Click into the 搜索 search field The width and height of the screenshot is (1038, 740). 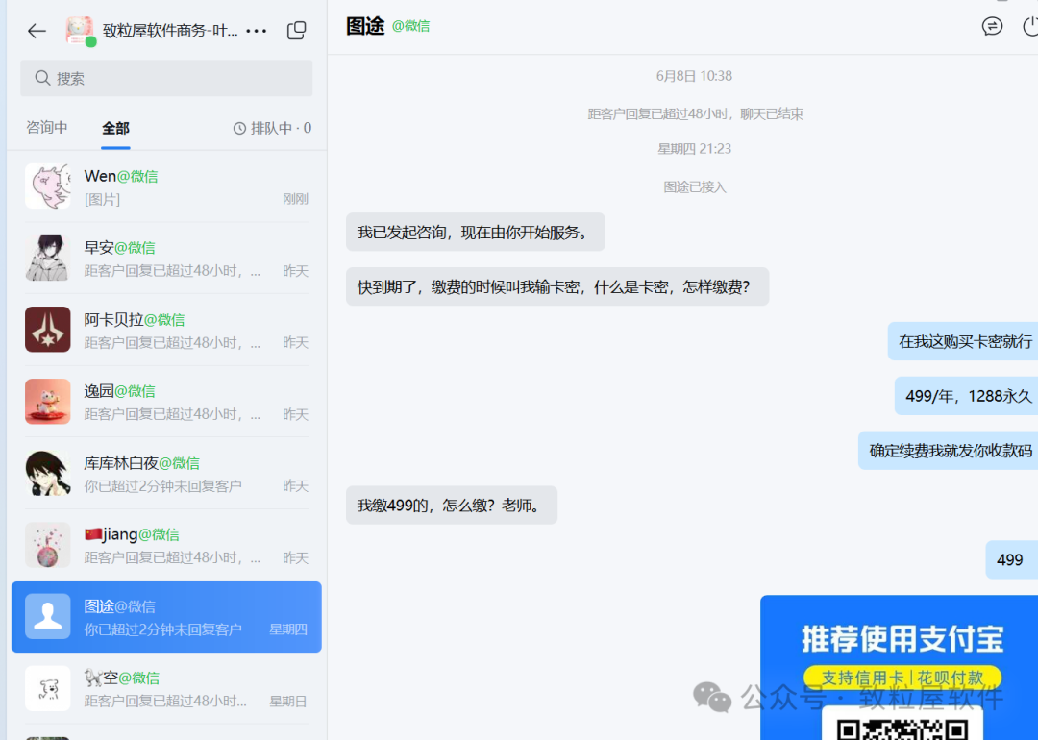pos(166,78)
